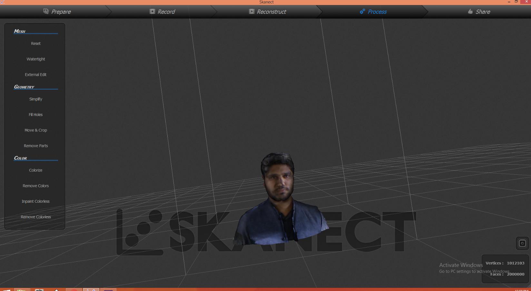Select the Remove Parts option
Screen dimensions: 531x291
(36, 146)
